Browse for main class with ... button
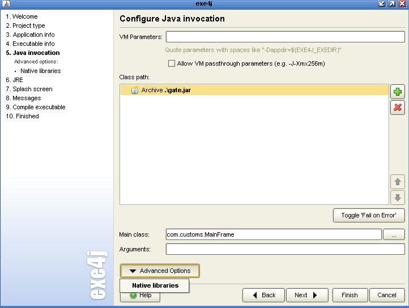 [x=394, y=234]
